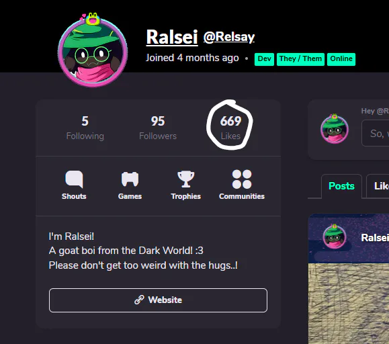Switch to the Posts tab
This screenshot has width=389, height=344.
(x=341, y=186)
